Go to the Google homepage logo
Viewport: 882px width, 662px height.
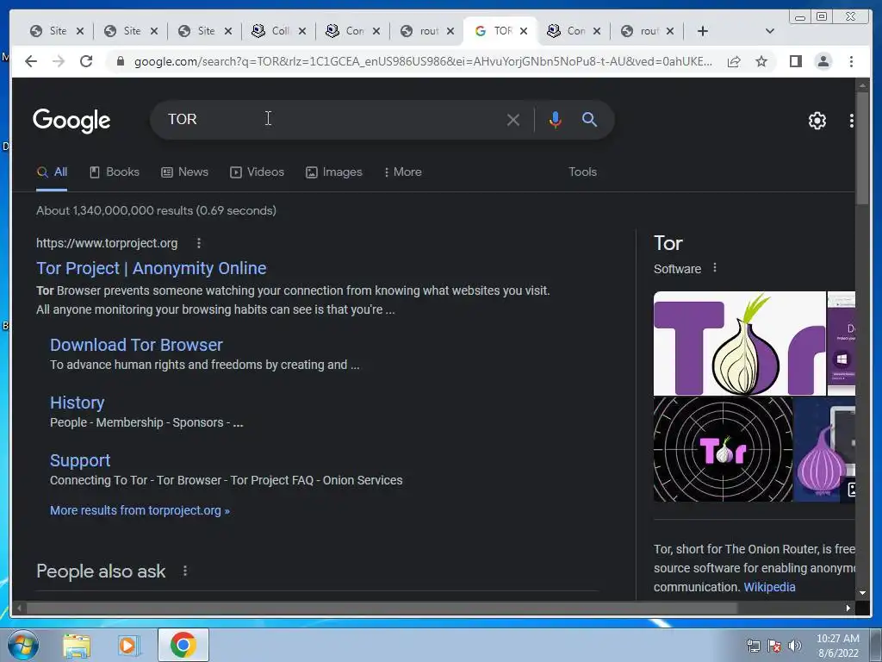(71, 121)
